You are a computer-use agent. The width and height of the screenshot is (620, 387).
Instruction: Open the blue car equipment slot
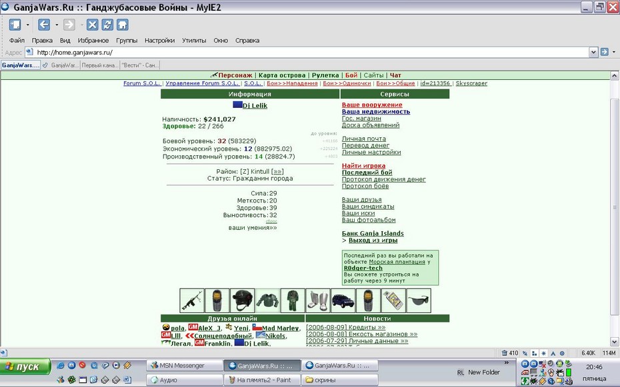coord(343,300)
